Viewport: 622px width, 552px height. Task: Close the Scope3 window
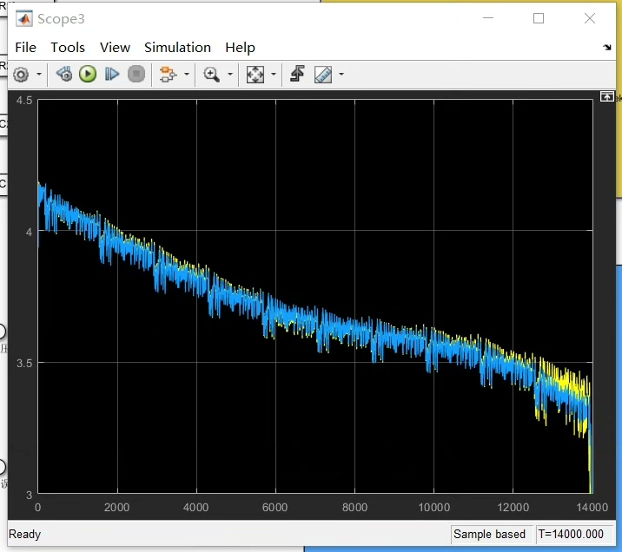(590, 18)
